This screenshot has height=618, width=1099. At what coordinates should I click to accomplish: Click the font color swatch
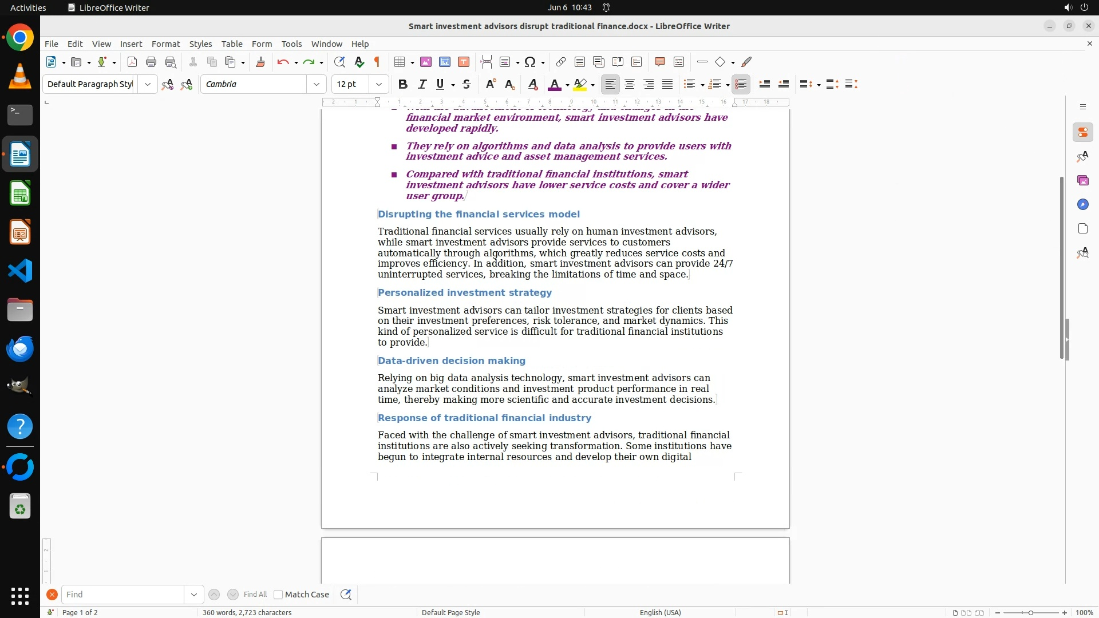pyautogui.click(x=554, y=84)
